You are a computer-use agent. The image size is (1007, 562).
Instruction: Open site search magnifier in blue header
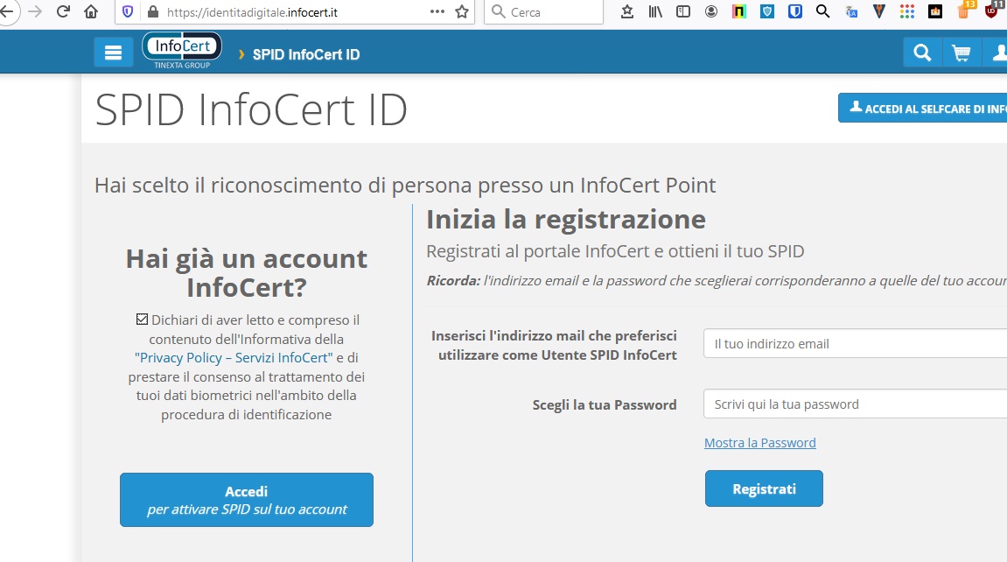[922, 53]
